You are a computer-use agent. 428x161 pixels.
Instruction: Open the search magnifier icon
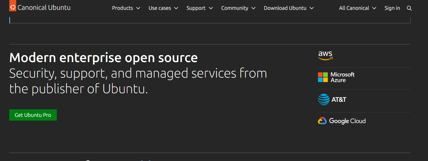coord(409,8)
